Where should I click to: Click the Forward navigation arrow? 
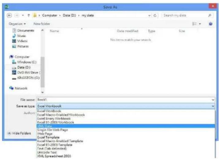17,15
